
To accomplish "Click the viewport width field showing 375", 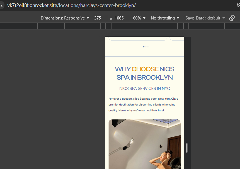I will pyautogui.click(x=98, y=18).
